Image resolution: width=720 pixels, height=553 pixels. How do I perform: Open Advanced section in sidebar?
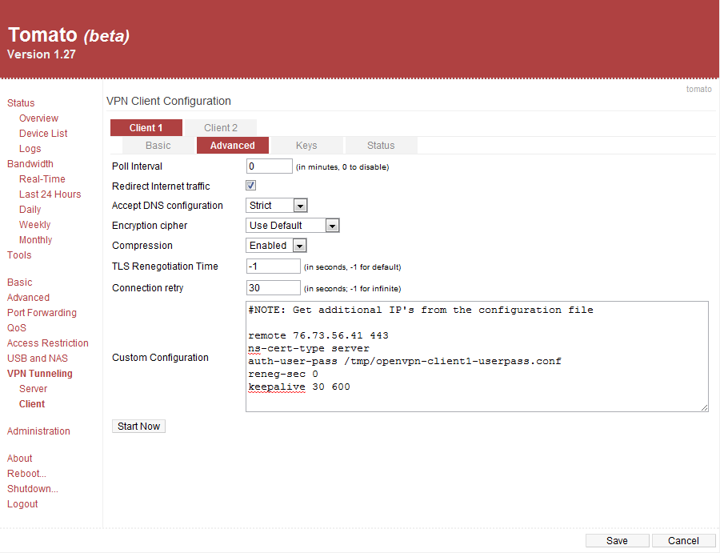click(28, 298)
